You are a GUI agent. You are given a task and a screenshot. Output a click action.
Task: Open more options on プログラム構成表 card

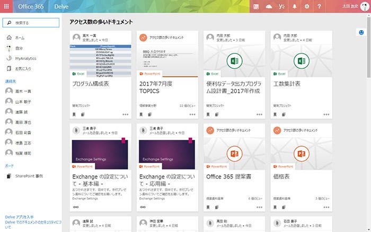[x=126, y=114]
